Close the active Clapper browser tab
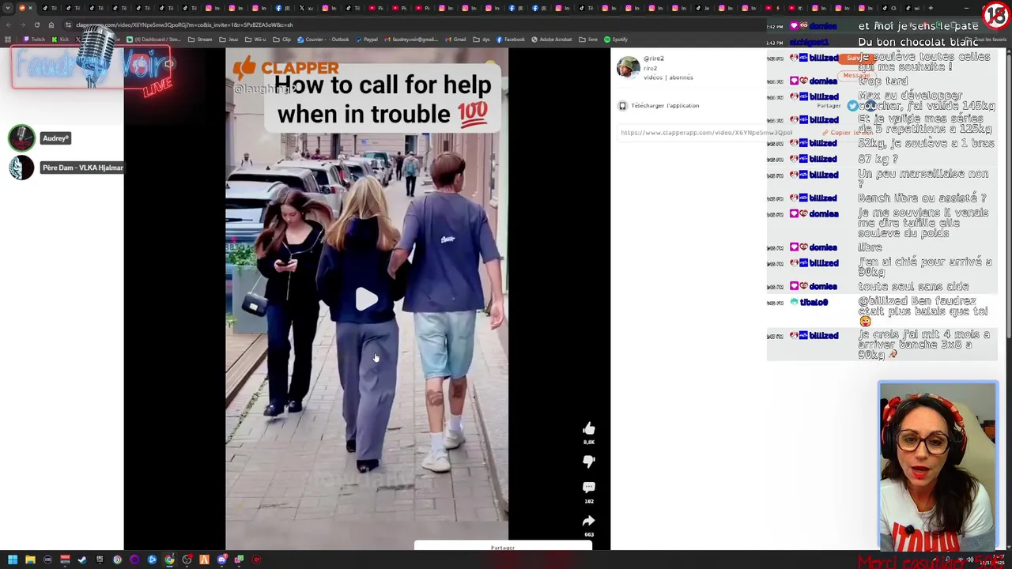The image size is (1012, 569). tap(30, 8)
